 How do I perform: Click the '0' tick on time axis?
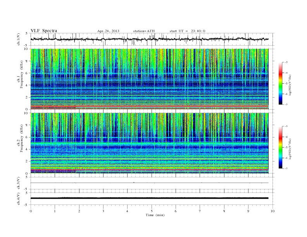(x=31, y=211)
